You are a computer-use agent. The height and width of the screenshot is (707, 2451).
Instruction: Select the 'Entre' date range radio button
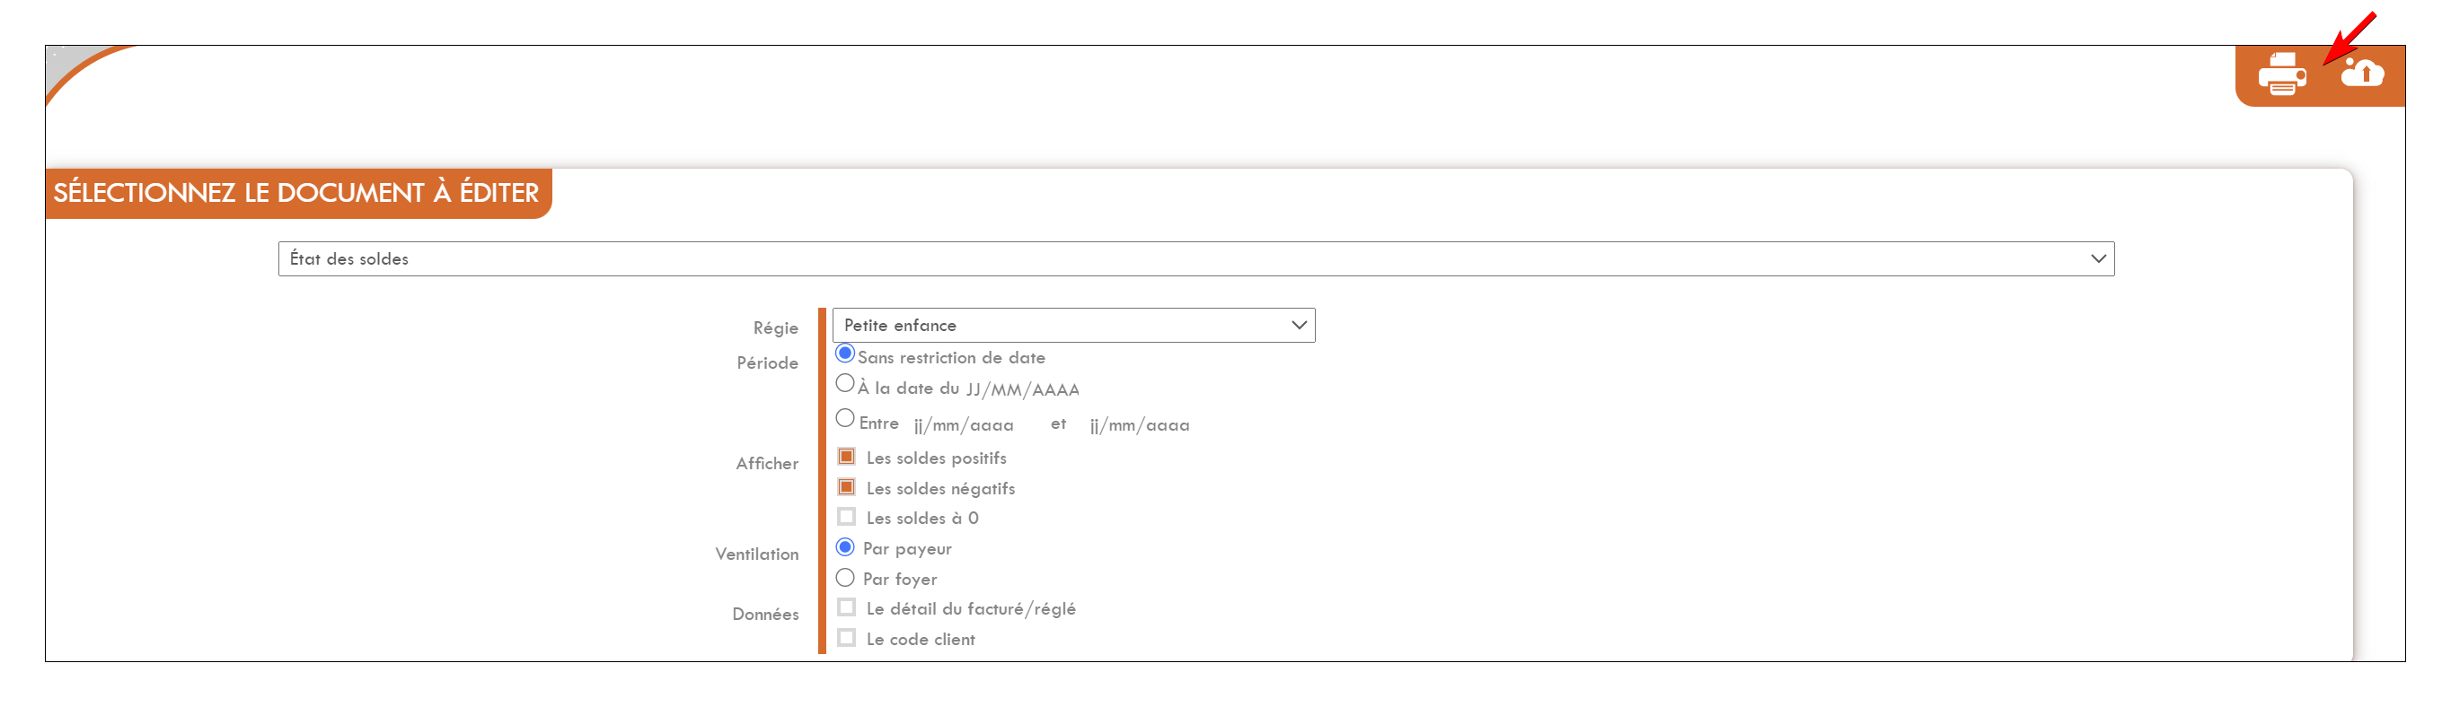point(845,418)
